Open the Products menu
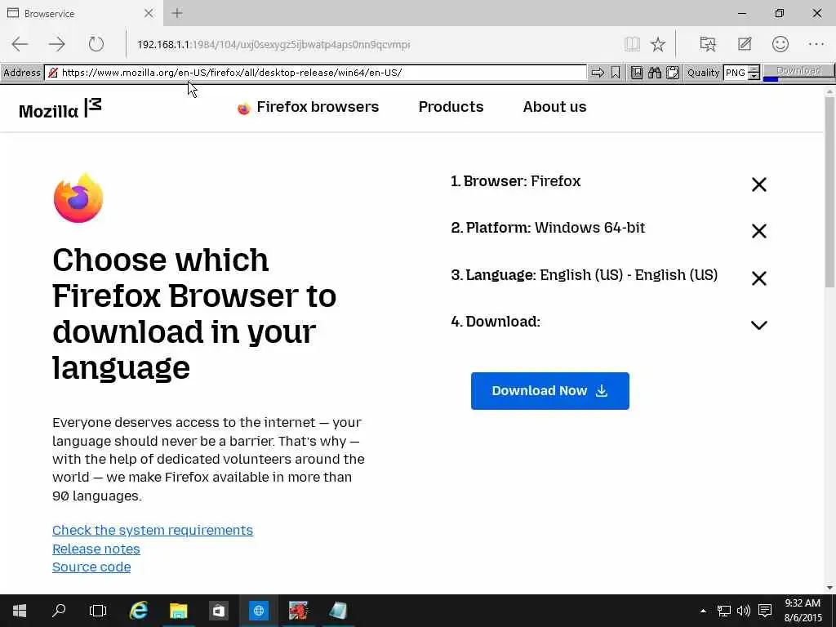Screen dimensions: 836x627 451,107
